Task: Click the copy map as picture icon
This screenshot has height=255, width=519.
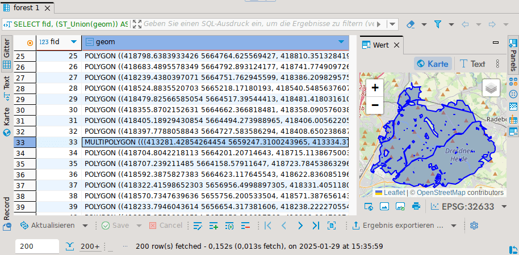Action: click(384, 206)
